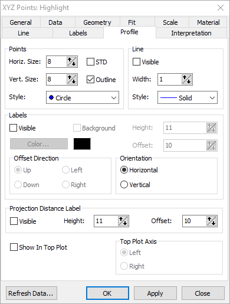Click the Horiz. Size input field
Screen dimensions: 230x304
click(x=56, y=61)
